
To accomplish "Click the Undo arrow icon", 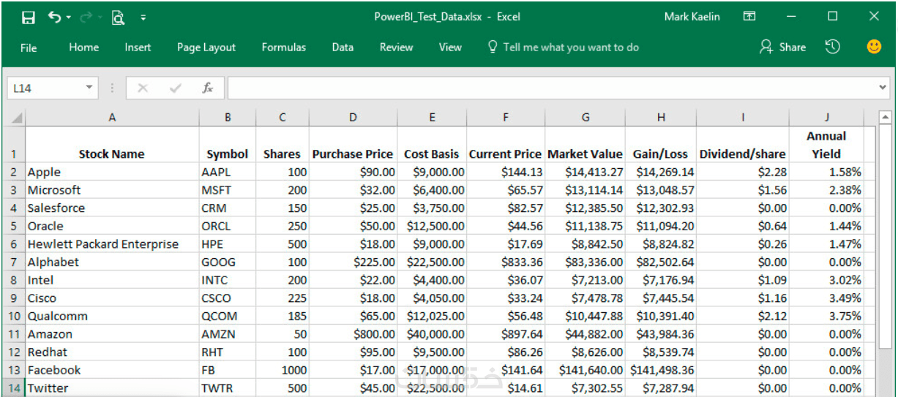I will tap(54, 17).
